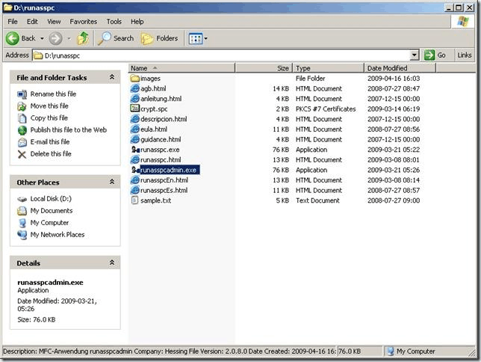Open the Back history dropdown arrow

42,39
